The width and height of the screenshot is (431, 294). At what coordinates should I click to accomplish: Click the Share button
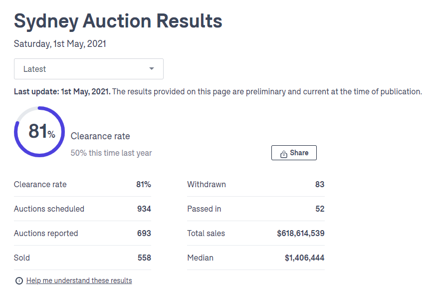point(294,153)
